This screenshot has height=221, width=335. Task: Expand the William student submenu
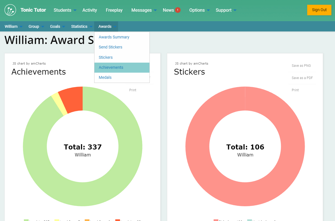(13, 26)
